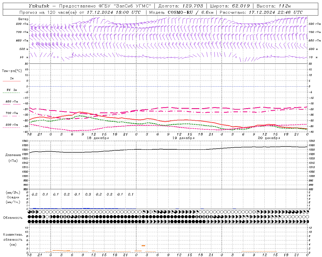Click the Высота: 112м header field
Image resolution: width=322 pixels, height=257 pixels.
point(274,6)
